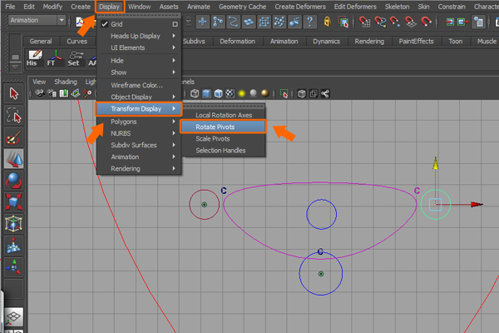This screenshot has width=499, height=333.
Task: Expand Subdiv Surfaces submenu
Action: click(x=139, y=145)
